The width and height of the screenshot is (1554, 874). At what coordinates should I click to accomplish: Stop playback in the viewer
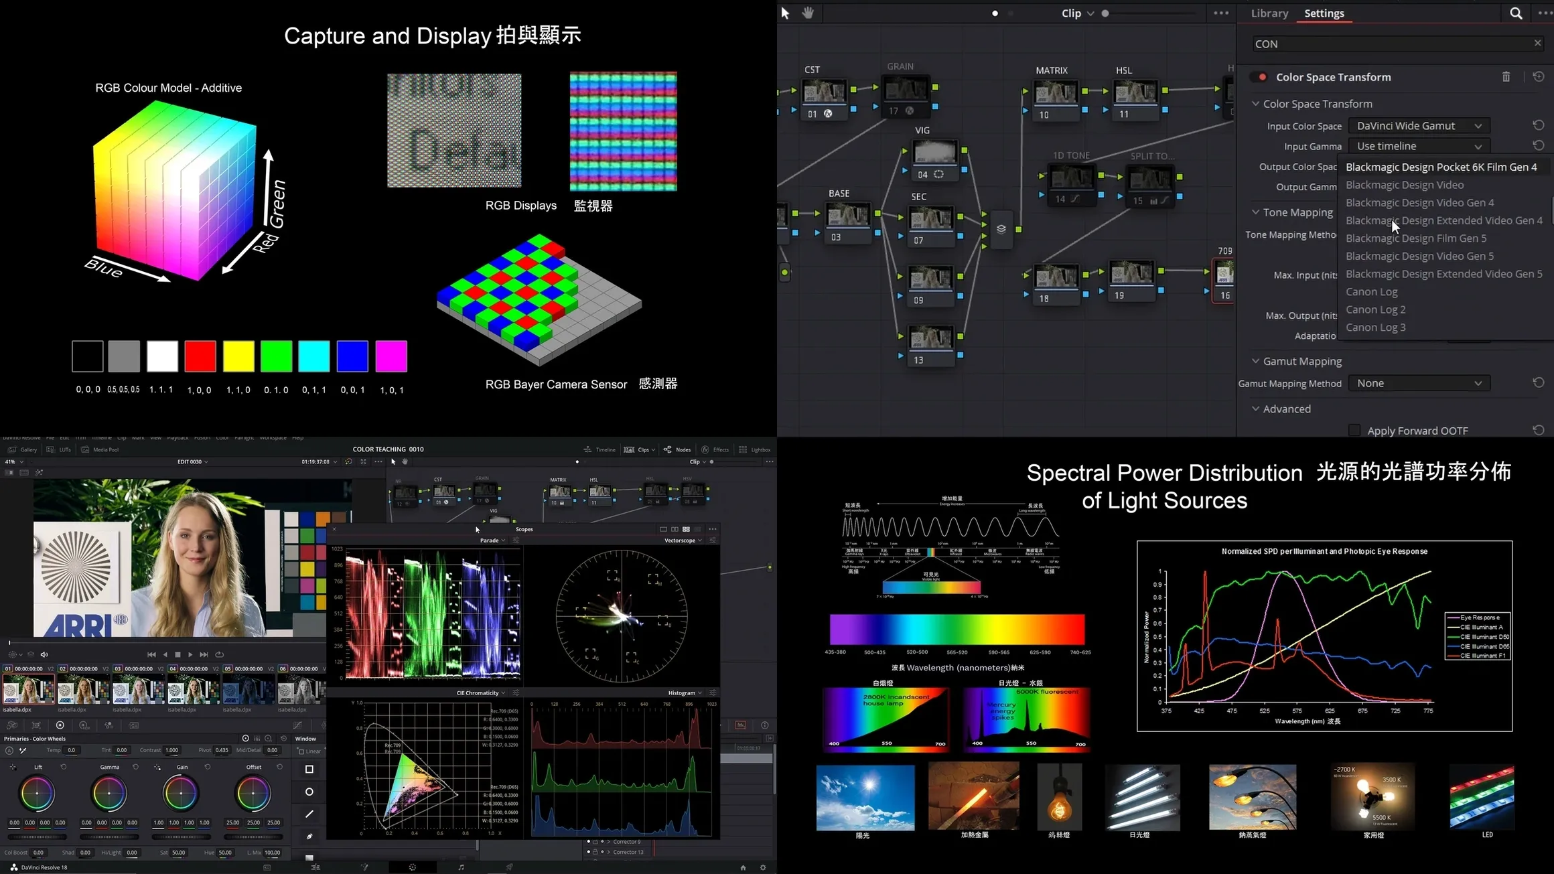[178, 654]
